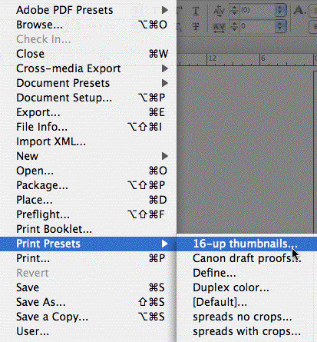Apply strikethrough with the struck-through T icon

pyautogui.click(x=196, y=26)
